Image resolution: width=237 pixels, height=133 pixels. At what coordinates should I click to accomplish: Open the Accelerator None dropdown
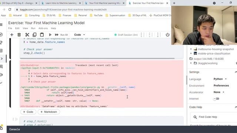(x=219, y=92)
